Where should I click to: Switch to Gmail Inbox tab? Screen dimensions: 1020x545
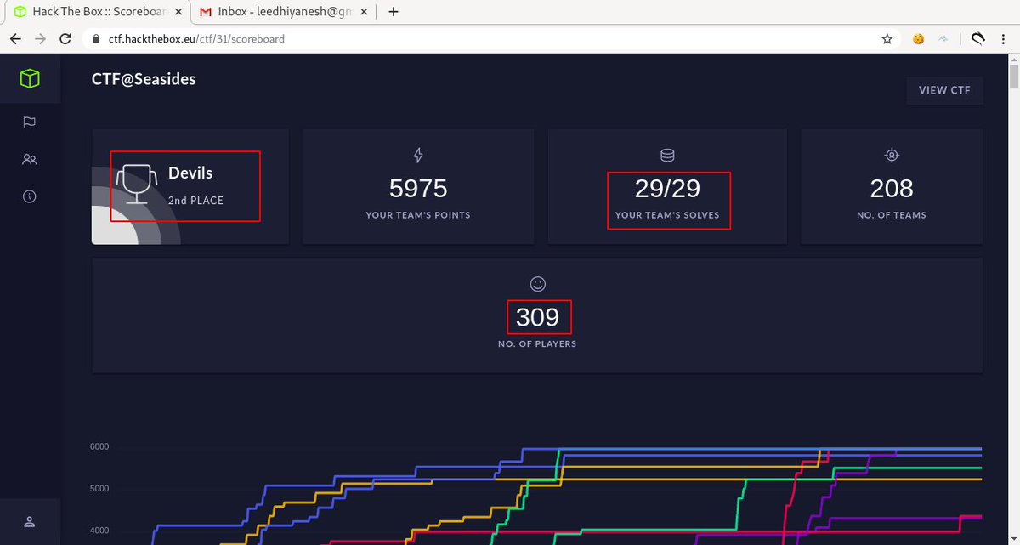click(x=285, y=12)
